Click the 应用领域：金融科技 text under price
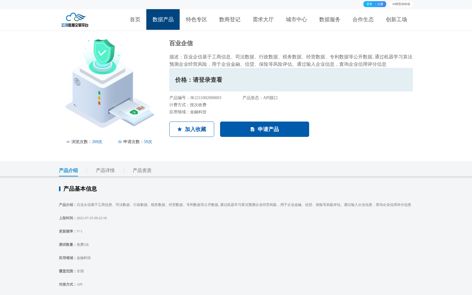 click(x=188, y=112)
